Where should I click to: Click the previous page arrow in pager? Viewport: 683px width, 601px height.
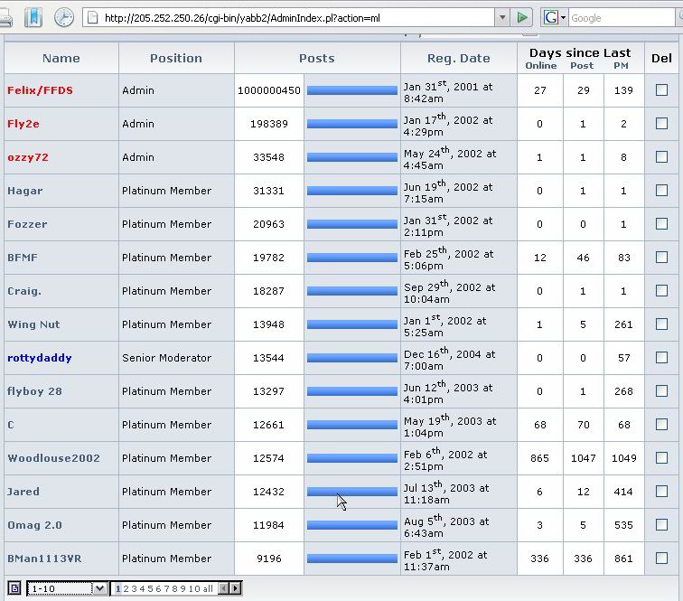pos(223,588)
